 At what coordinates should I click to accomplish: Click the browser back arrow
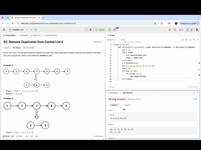(3, 23)
